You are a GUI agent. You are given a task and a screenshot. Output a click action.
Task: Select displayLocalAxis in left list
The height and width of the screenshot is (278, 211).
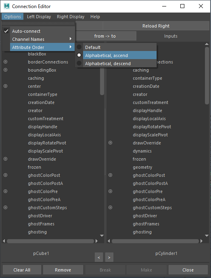coord(44,135)
